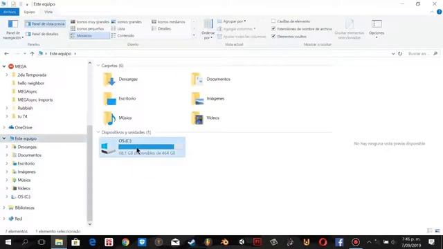Expand 2da Temporada folder node

7,75
